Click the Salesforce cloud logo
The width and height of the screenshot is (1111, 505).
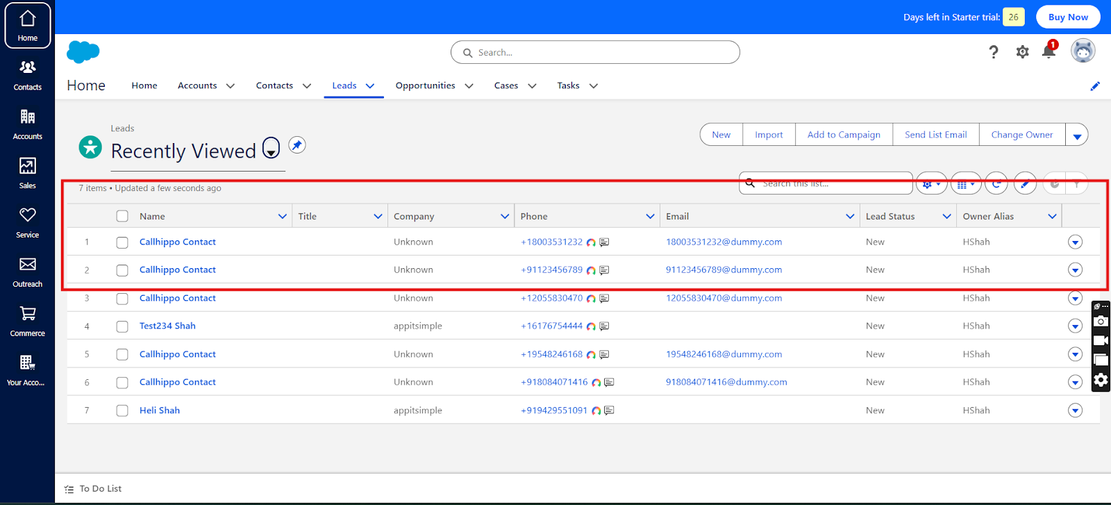83,52
